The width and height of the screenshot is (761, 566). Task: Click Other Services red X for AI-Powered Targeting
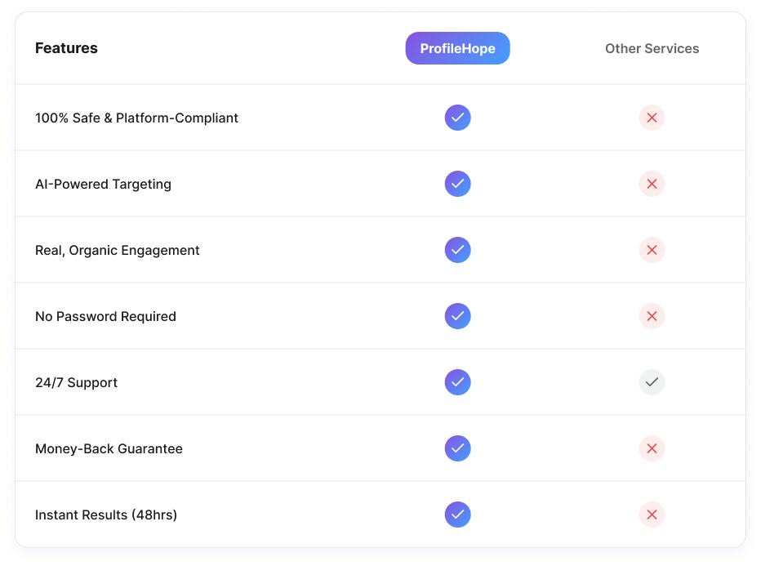click(652, 184)
